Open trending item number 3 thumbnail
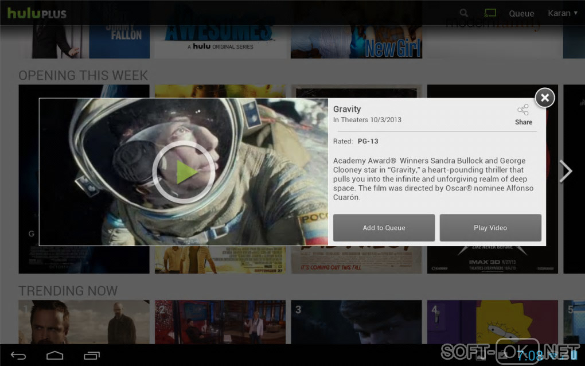 click(356, 322)
